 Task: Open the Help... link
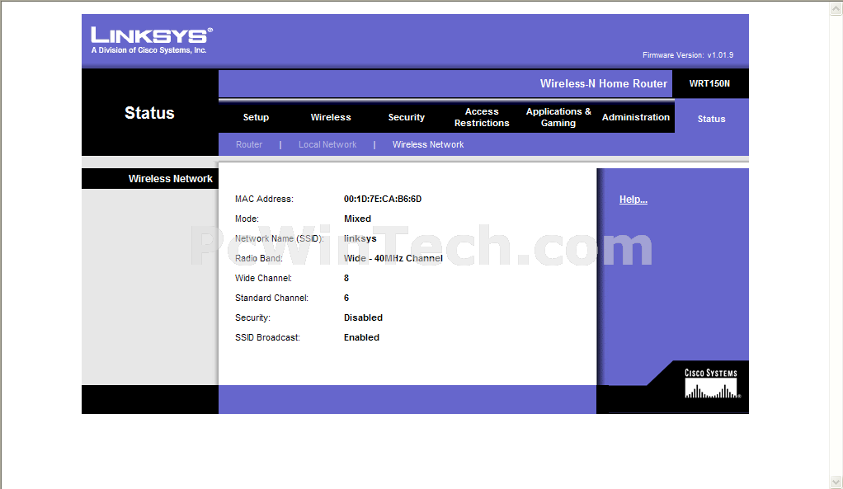[x=633, y=200]
